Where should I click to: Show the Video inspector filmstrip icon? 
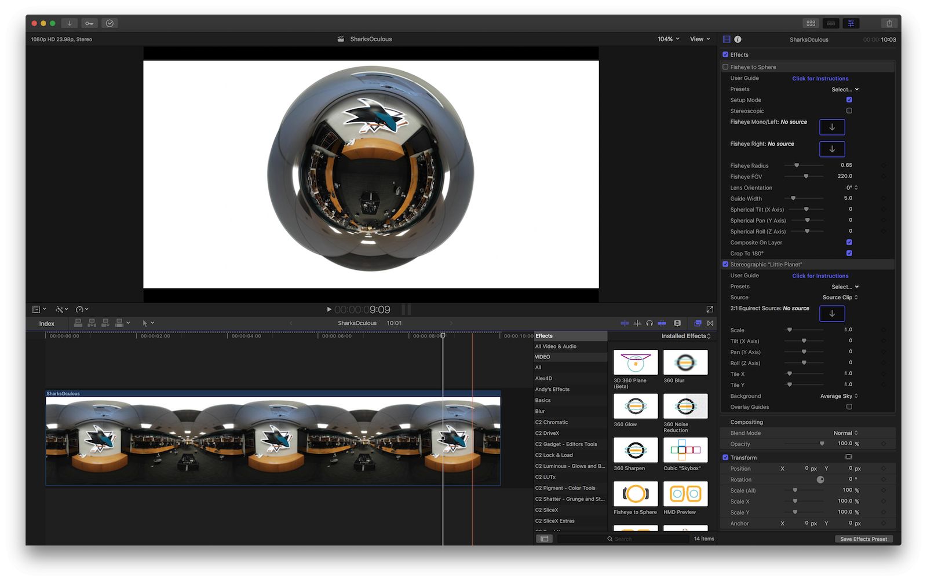click(727, 39)
